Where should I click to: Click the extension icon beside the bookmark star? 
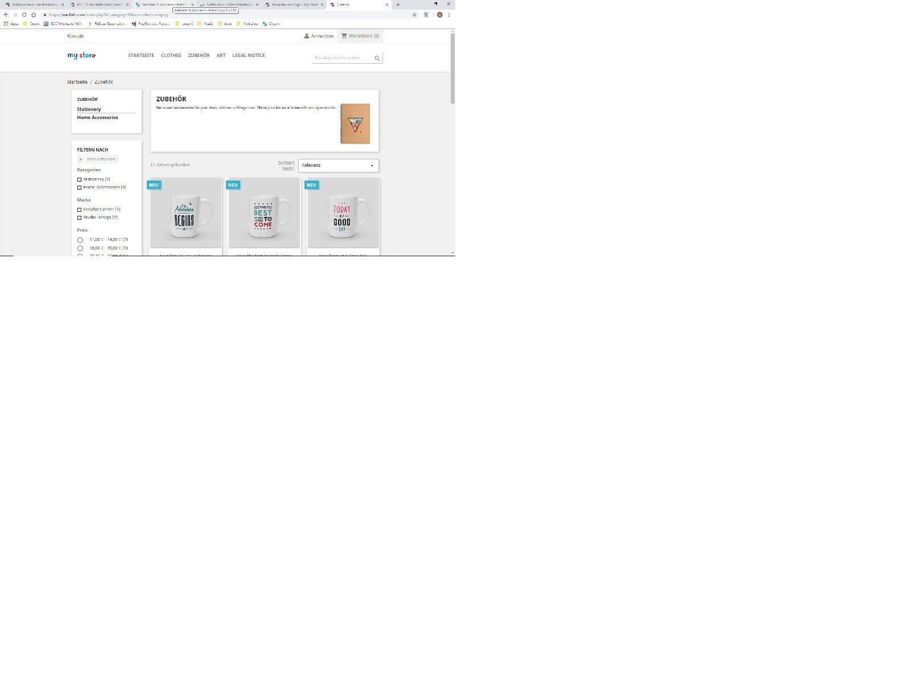click(x=426, y=15)
